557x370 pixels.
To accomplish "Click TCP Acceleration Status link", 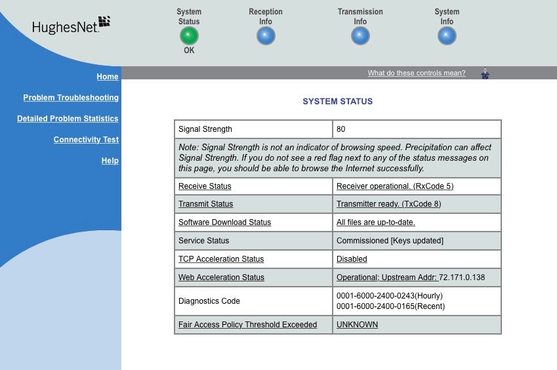I will [221, 259].
